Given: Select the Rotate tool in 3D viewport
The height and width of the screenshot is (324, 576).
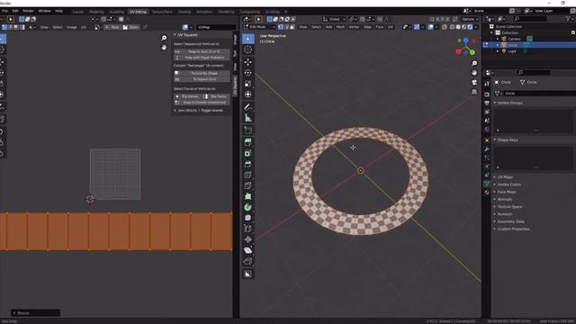Looking at the screenshot, I should (248, 73).
